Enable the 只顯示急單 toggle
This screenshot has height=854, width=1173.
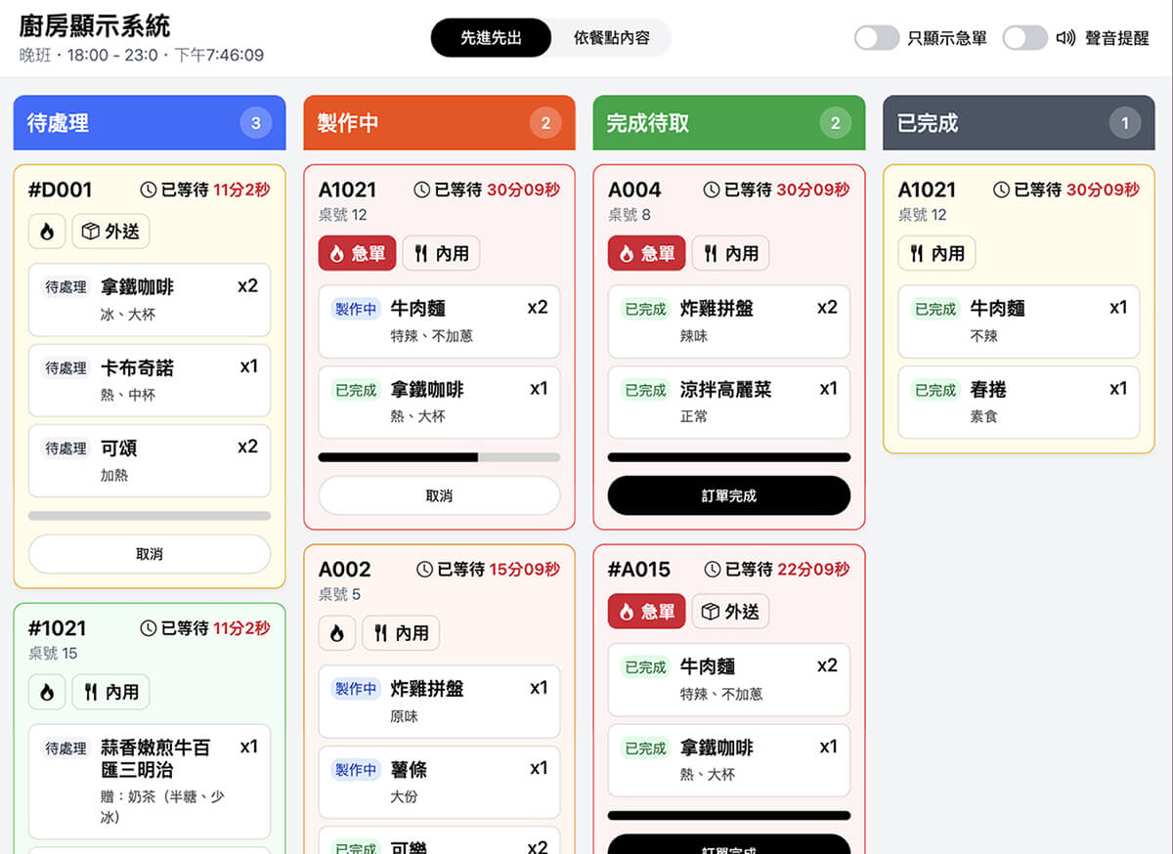tap(877, 37)
